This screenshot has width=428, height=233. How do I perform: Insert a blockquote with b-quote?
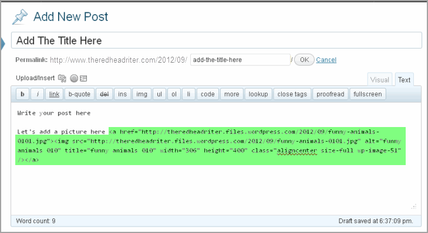pyautogui.click(x=79, y=94)
